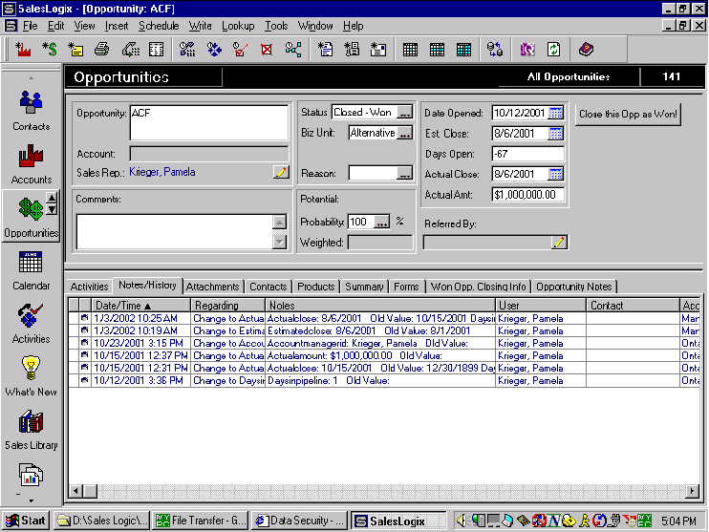The width and height of the screenshot is (709, 532).
Task: Open the Lookup menu
Action: pos(238,26)
